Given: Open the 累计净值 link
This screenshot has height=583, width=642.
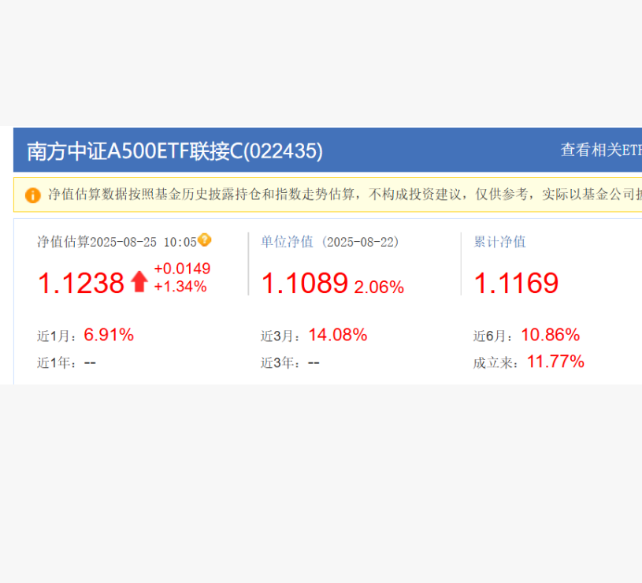Looking at the screenshot, I should point(499,242).
